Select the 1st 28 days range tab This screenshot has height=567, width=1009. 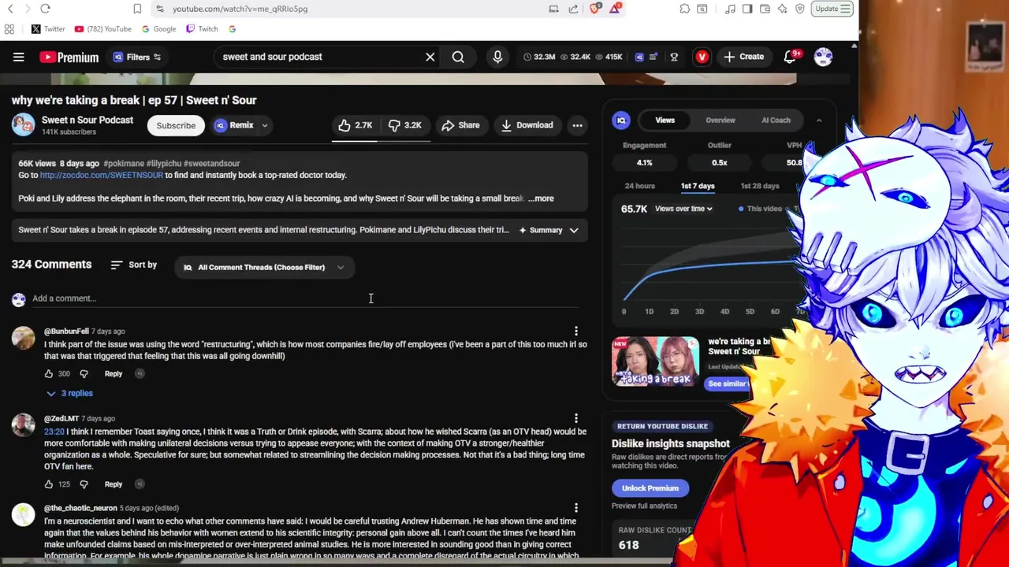(x=760, y=186)
